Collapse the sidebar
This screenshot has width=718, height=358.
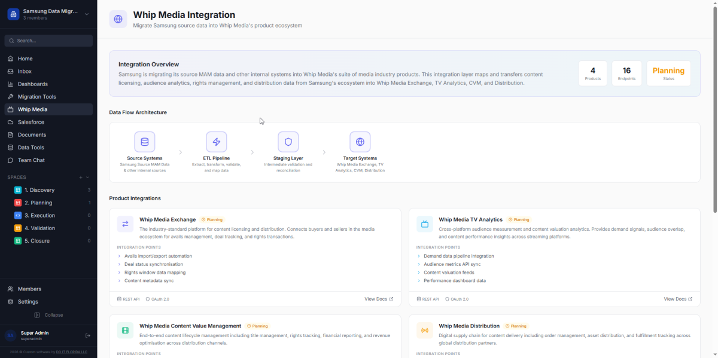pyautogui.click(x=48, y=315)
